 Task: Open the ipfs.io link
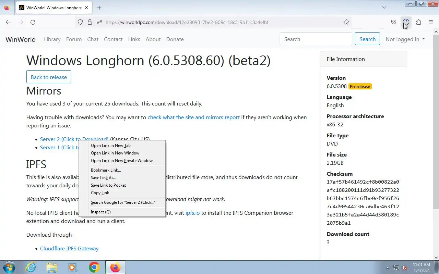[x=192, y=213]
